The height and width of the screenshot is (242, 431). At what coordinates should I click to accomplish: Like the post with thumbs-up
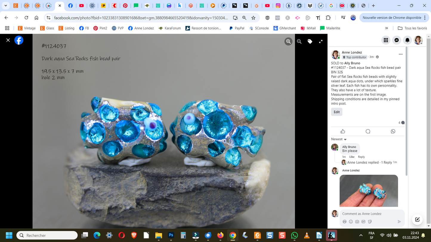[343, 131]
